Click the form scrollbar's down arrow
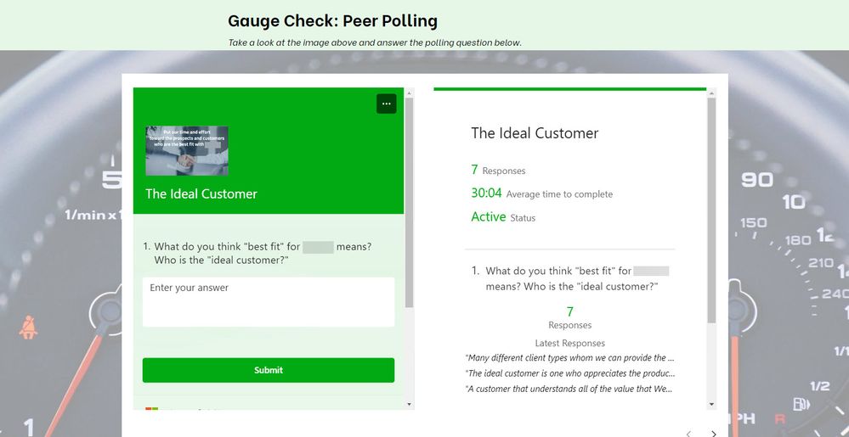Screen dimensions: 849x437 pos(410,404)
